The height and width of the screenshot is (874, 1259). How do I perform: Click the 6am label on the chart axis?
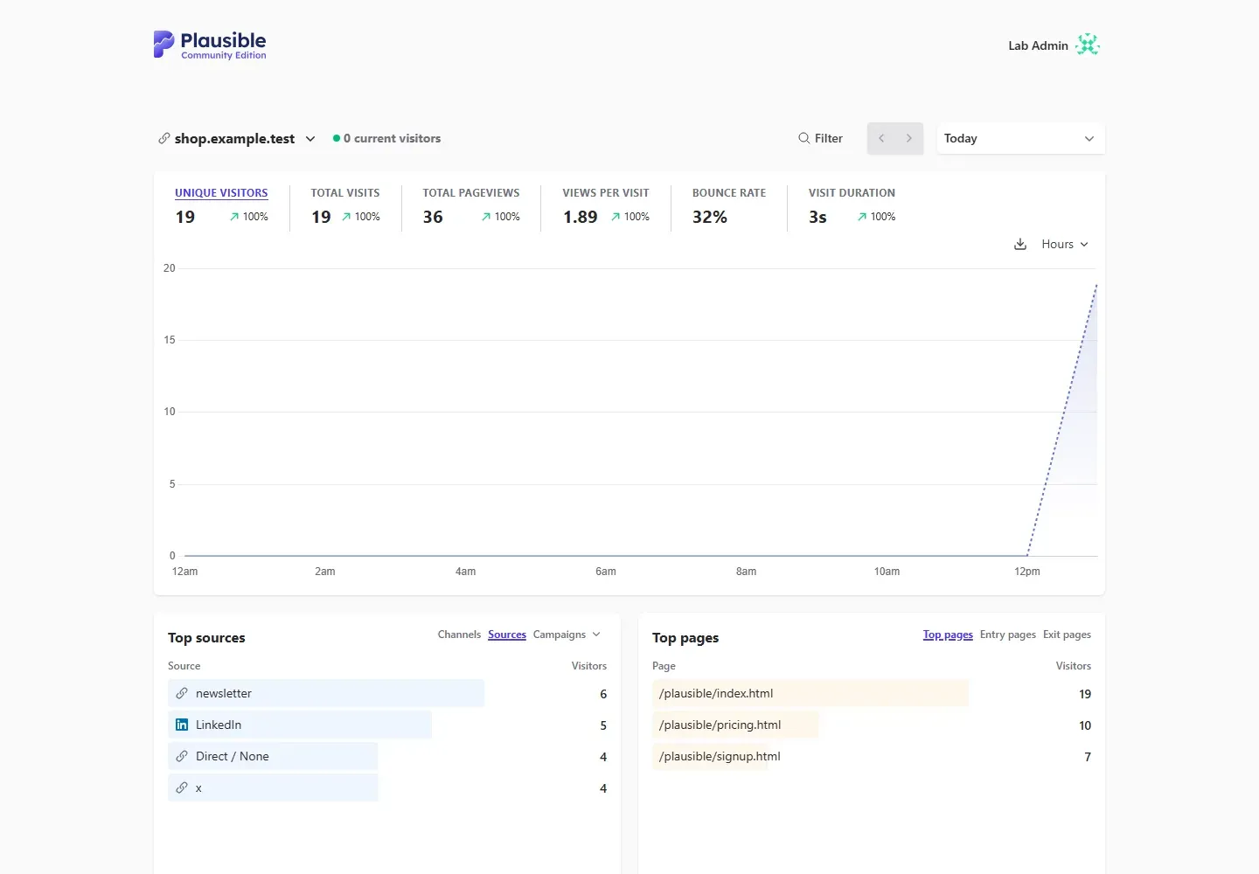[606, 572]
